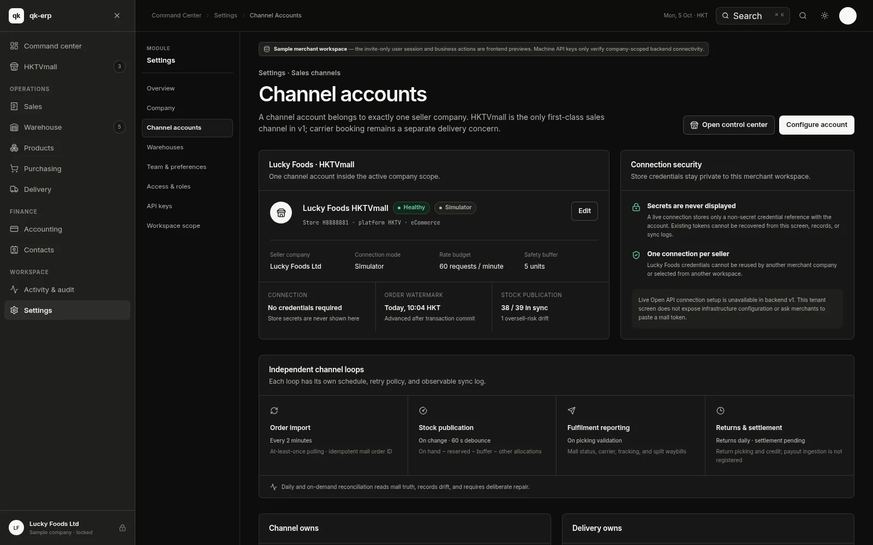This screenshot has height=545, width=873.
Task: Click the Fulfilment reporting send icon
Action: coord(571,410)
